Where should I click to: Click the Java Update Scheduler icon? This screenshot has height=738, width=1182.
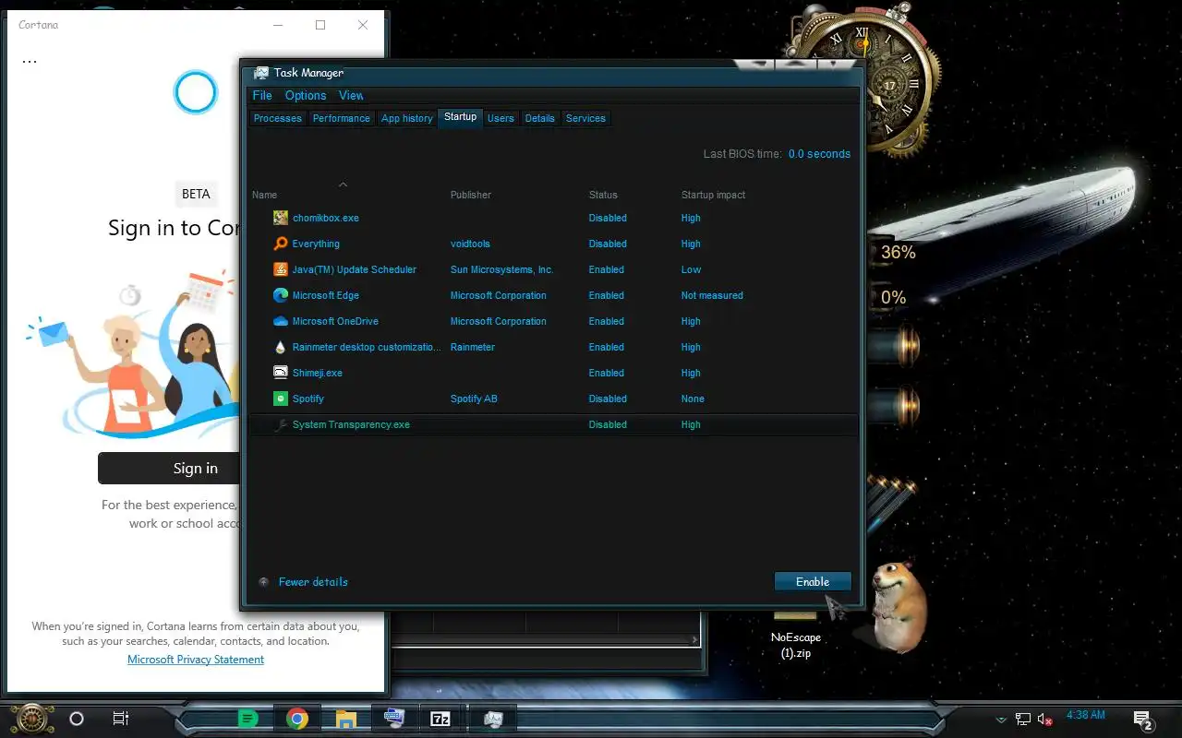coord(281,269)
